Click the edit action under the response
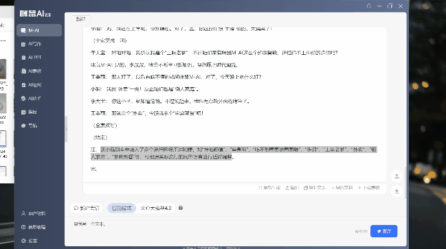Image resolution: width=446 pixels, height=249 pixels. [x=292, y=188]
